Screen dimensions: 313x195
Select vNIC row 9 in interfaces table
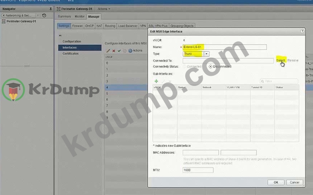pos(126,118)
